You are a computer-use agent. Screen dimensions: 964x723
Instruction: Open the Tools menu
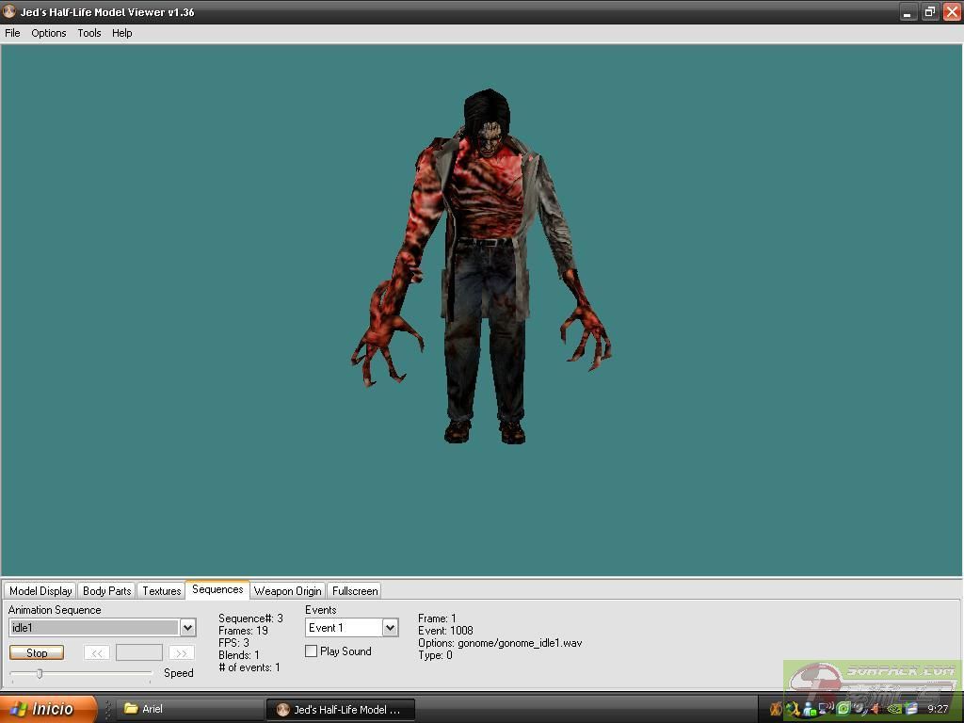[x=89, y=33]
